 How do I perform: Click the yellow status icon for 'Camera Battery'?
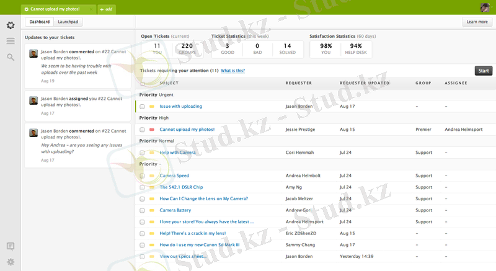pyautogui.click(x=152, y=210)
